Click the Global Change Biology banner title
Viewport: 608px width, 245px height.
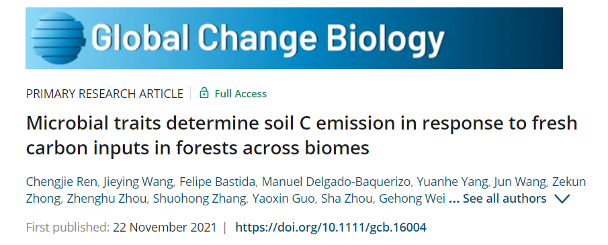click(267, 39)
